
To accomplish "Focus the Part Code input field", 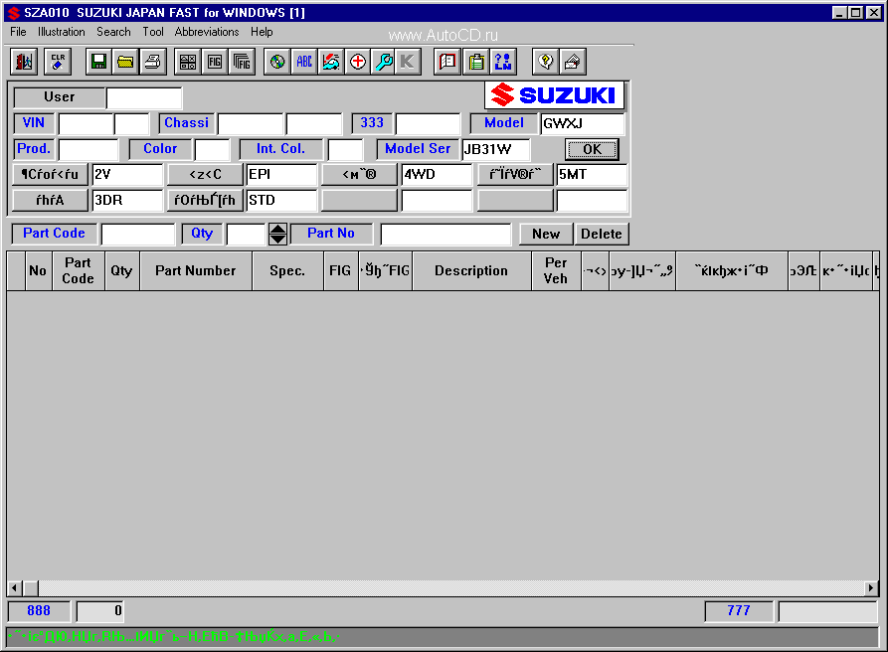I will [x=138, y=234].
